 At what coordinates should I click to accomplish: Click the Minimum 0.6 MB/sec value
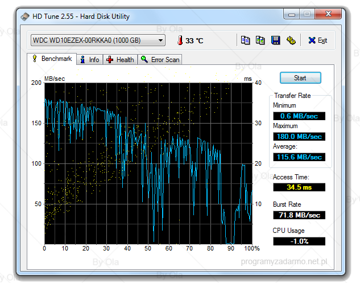tap(299, 116)
